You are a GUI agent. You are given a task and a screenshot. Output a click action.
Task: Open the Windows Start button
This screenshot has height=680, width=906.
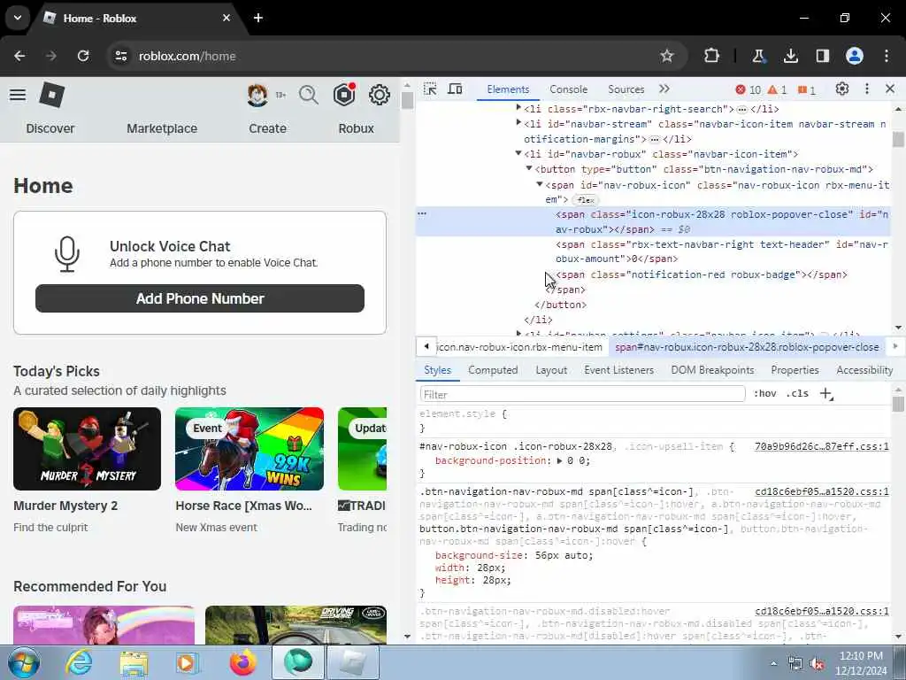coord(22,662)
